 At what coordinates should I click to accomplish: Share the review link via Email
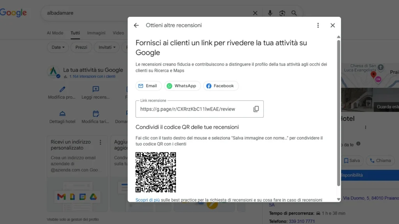click(x=148, y=86)
